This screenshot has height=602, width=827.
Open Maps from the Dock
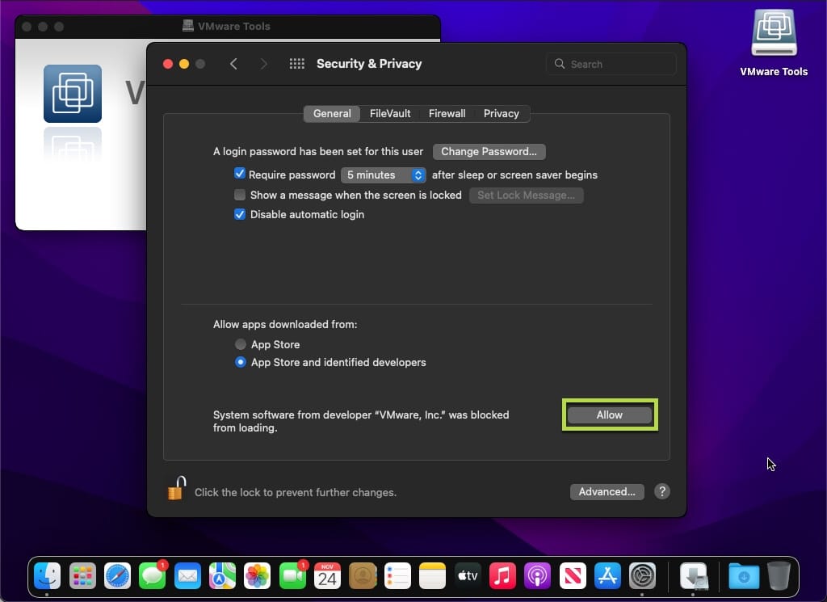click(x=222, y=575)
